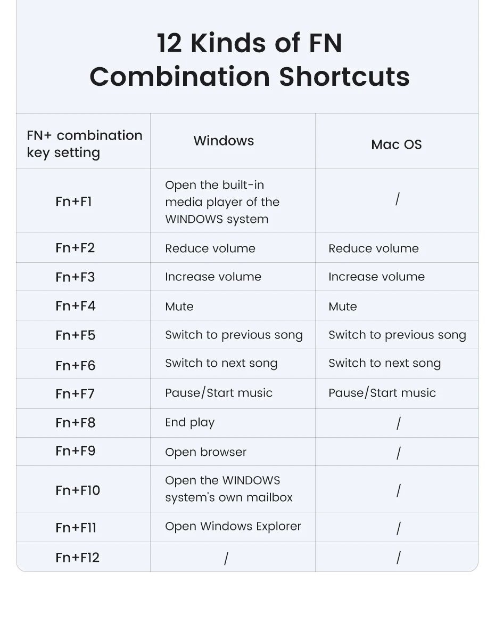Click the "12 Kinds of FN Combination Shortcuts" title
Screen dimensions: 495x620
(249, 60)
